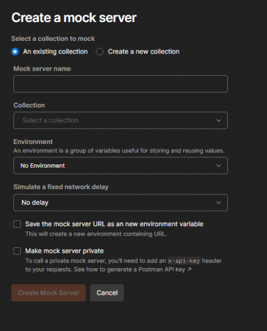Tick the Make mock server private checkbox

pos(17,251)
